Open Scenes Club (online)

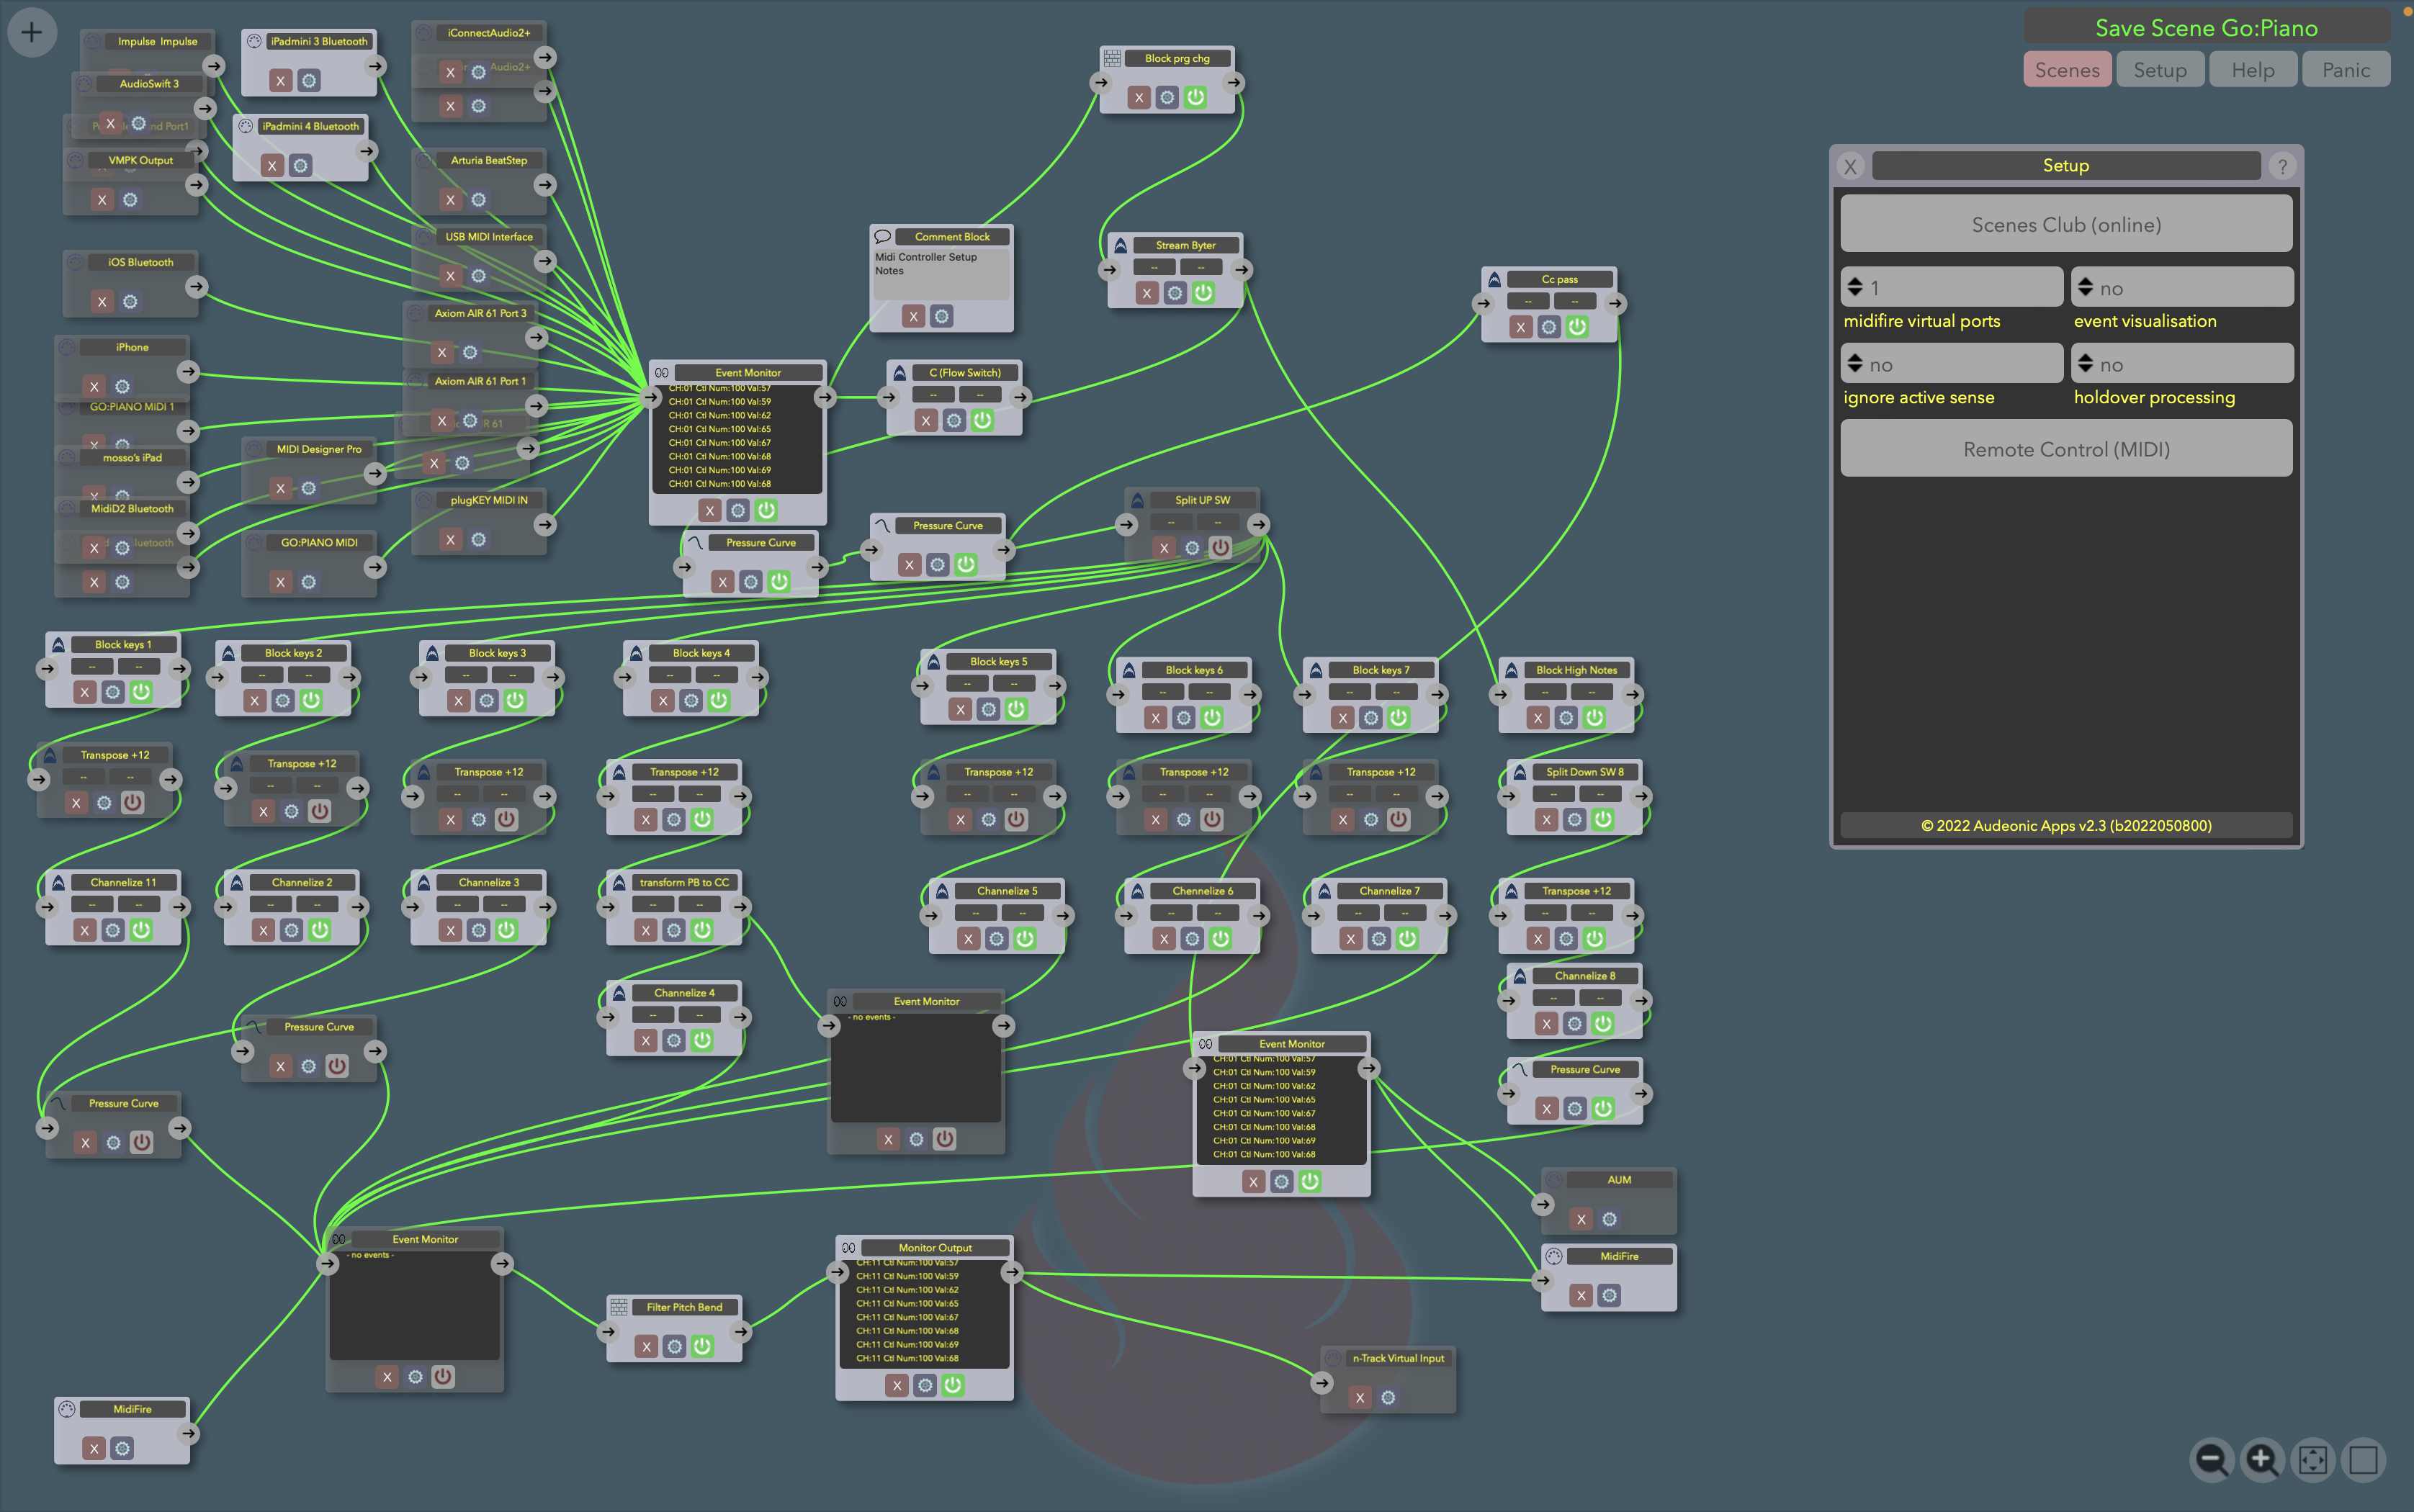point(2066,224)
